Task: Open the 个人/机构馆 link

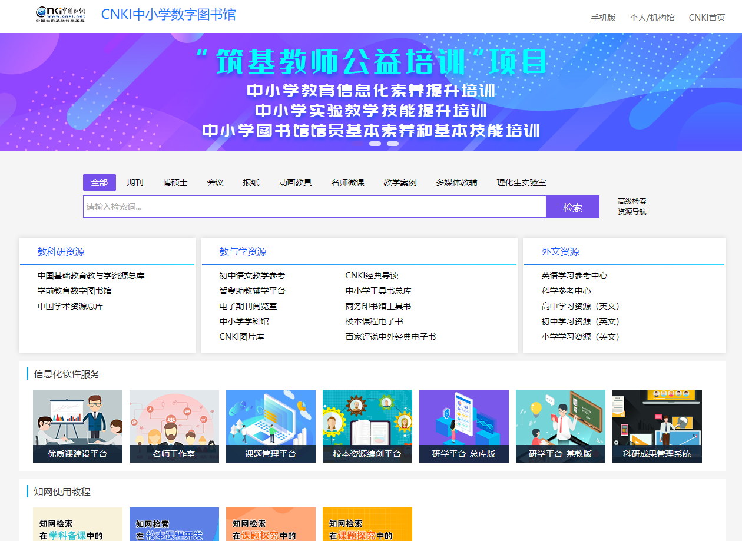Action: coord(652,18)
